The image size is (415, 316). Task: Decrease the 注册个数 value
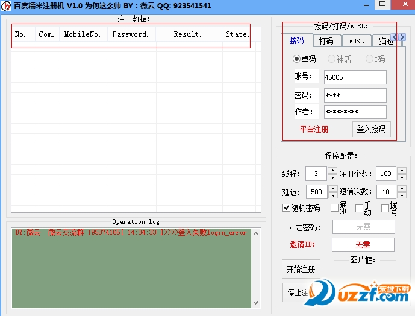[x=402, y=177]
